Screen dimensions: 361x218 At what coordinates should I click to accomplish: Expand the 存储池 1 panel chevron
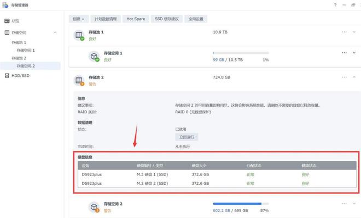coord(354,32)
